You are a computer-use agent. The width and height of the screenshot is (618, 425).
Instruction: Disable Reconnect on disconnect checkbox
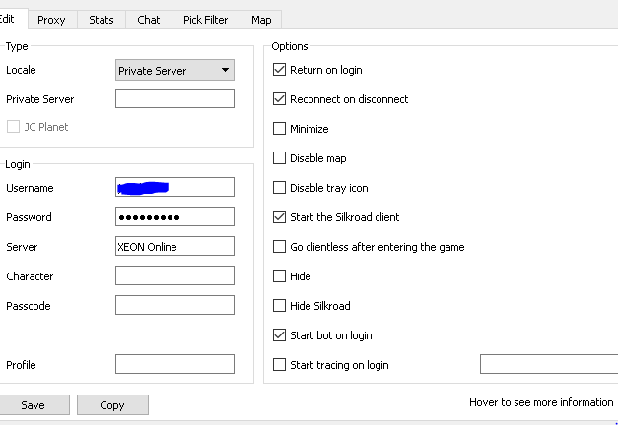point(280,99)
